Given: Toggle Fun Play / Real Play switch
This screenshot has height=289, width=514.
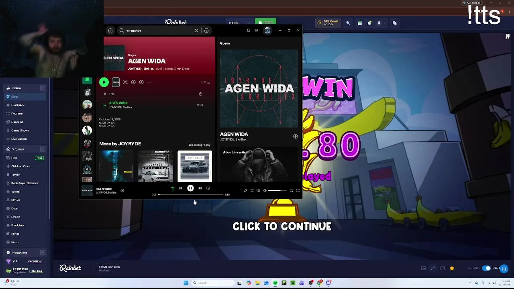Looking at the screenshot, I should 486,269.
